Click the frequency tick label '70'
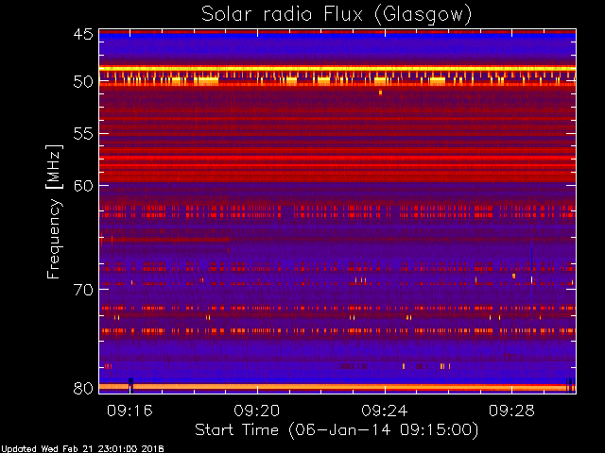The height and width of the screenshot is (453, 605). click(x=83, y=290)
